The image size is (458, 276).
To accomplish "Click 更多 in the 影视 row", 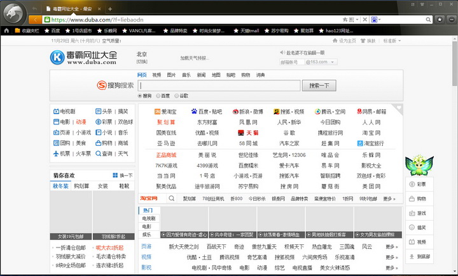I will [392, 268].
